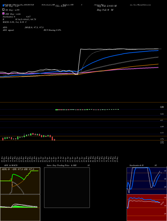Click the 4.49 price axis label

[x=162, y=127]
